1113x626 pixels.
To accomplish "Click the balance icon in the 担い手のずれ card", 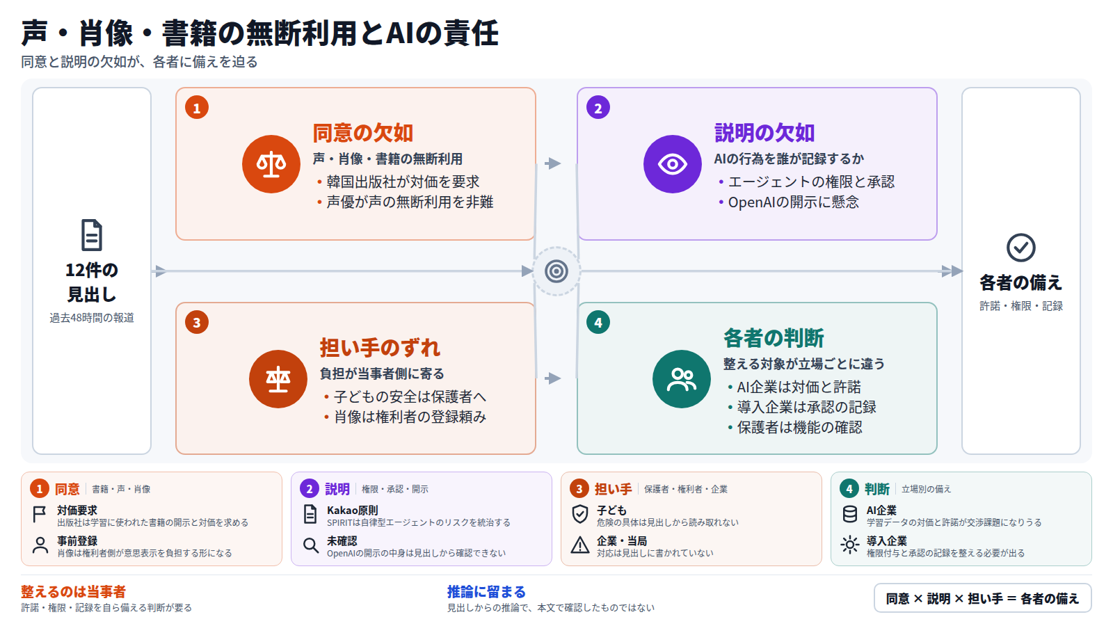I will click(x=278, y=379).
